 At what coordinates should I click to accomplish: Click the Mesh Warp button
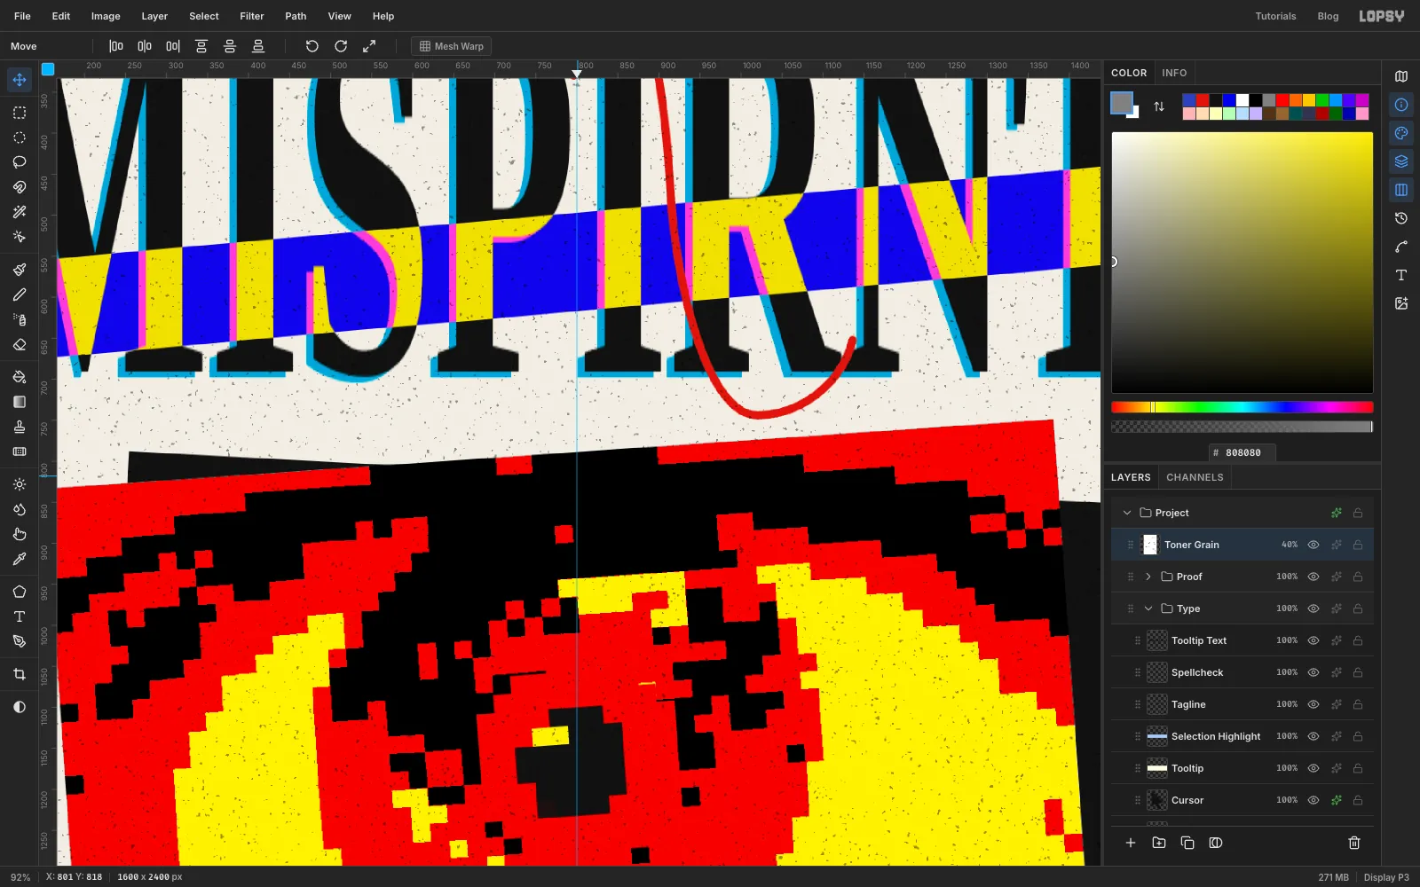[x=452, y=46]
